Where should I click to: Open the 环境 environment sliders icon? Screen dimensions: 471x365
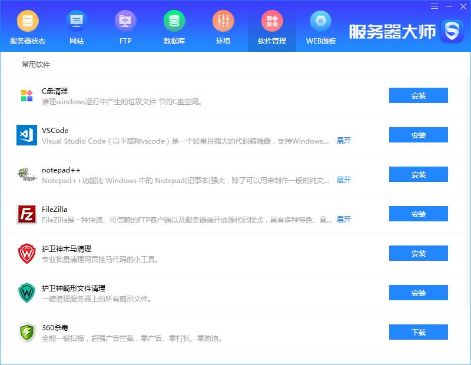[223, 21]
